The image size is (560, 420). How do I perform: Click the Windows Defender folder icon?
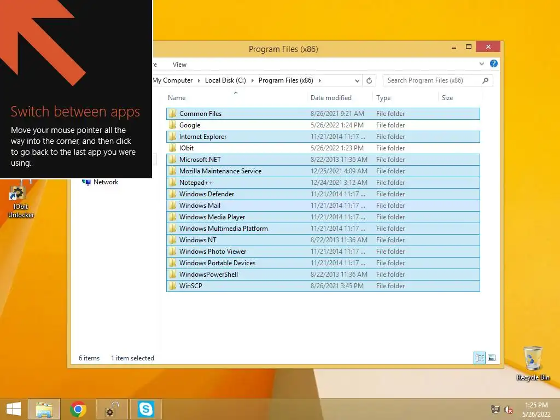coord(172,194)
